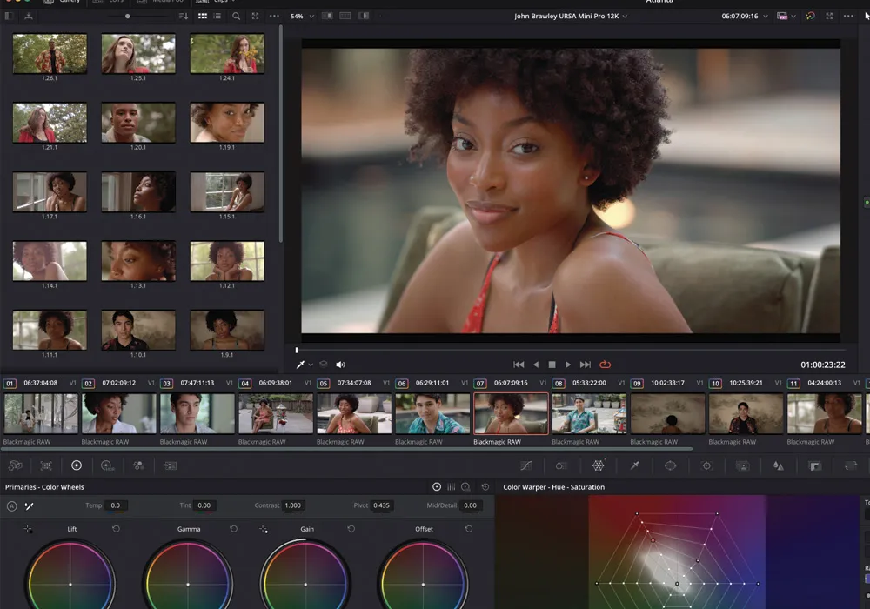Switch to Primaries Color Wheels mode
This screenshot has height=609, width=870.
click(437, 487)
